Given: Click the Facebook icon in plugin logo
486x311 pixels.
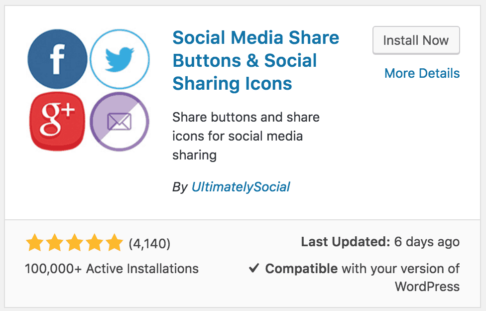Looking at the screenshot, I should coord(57,59).
